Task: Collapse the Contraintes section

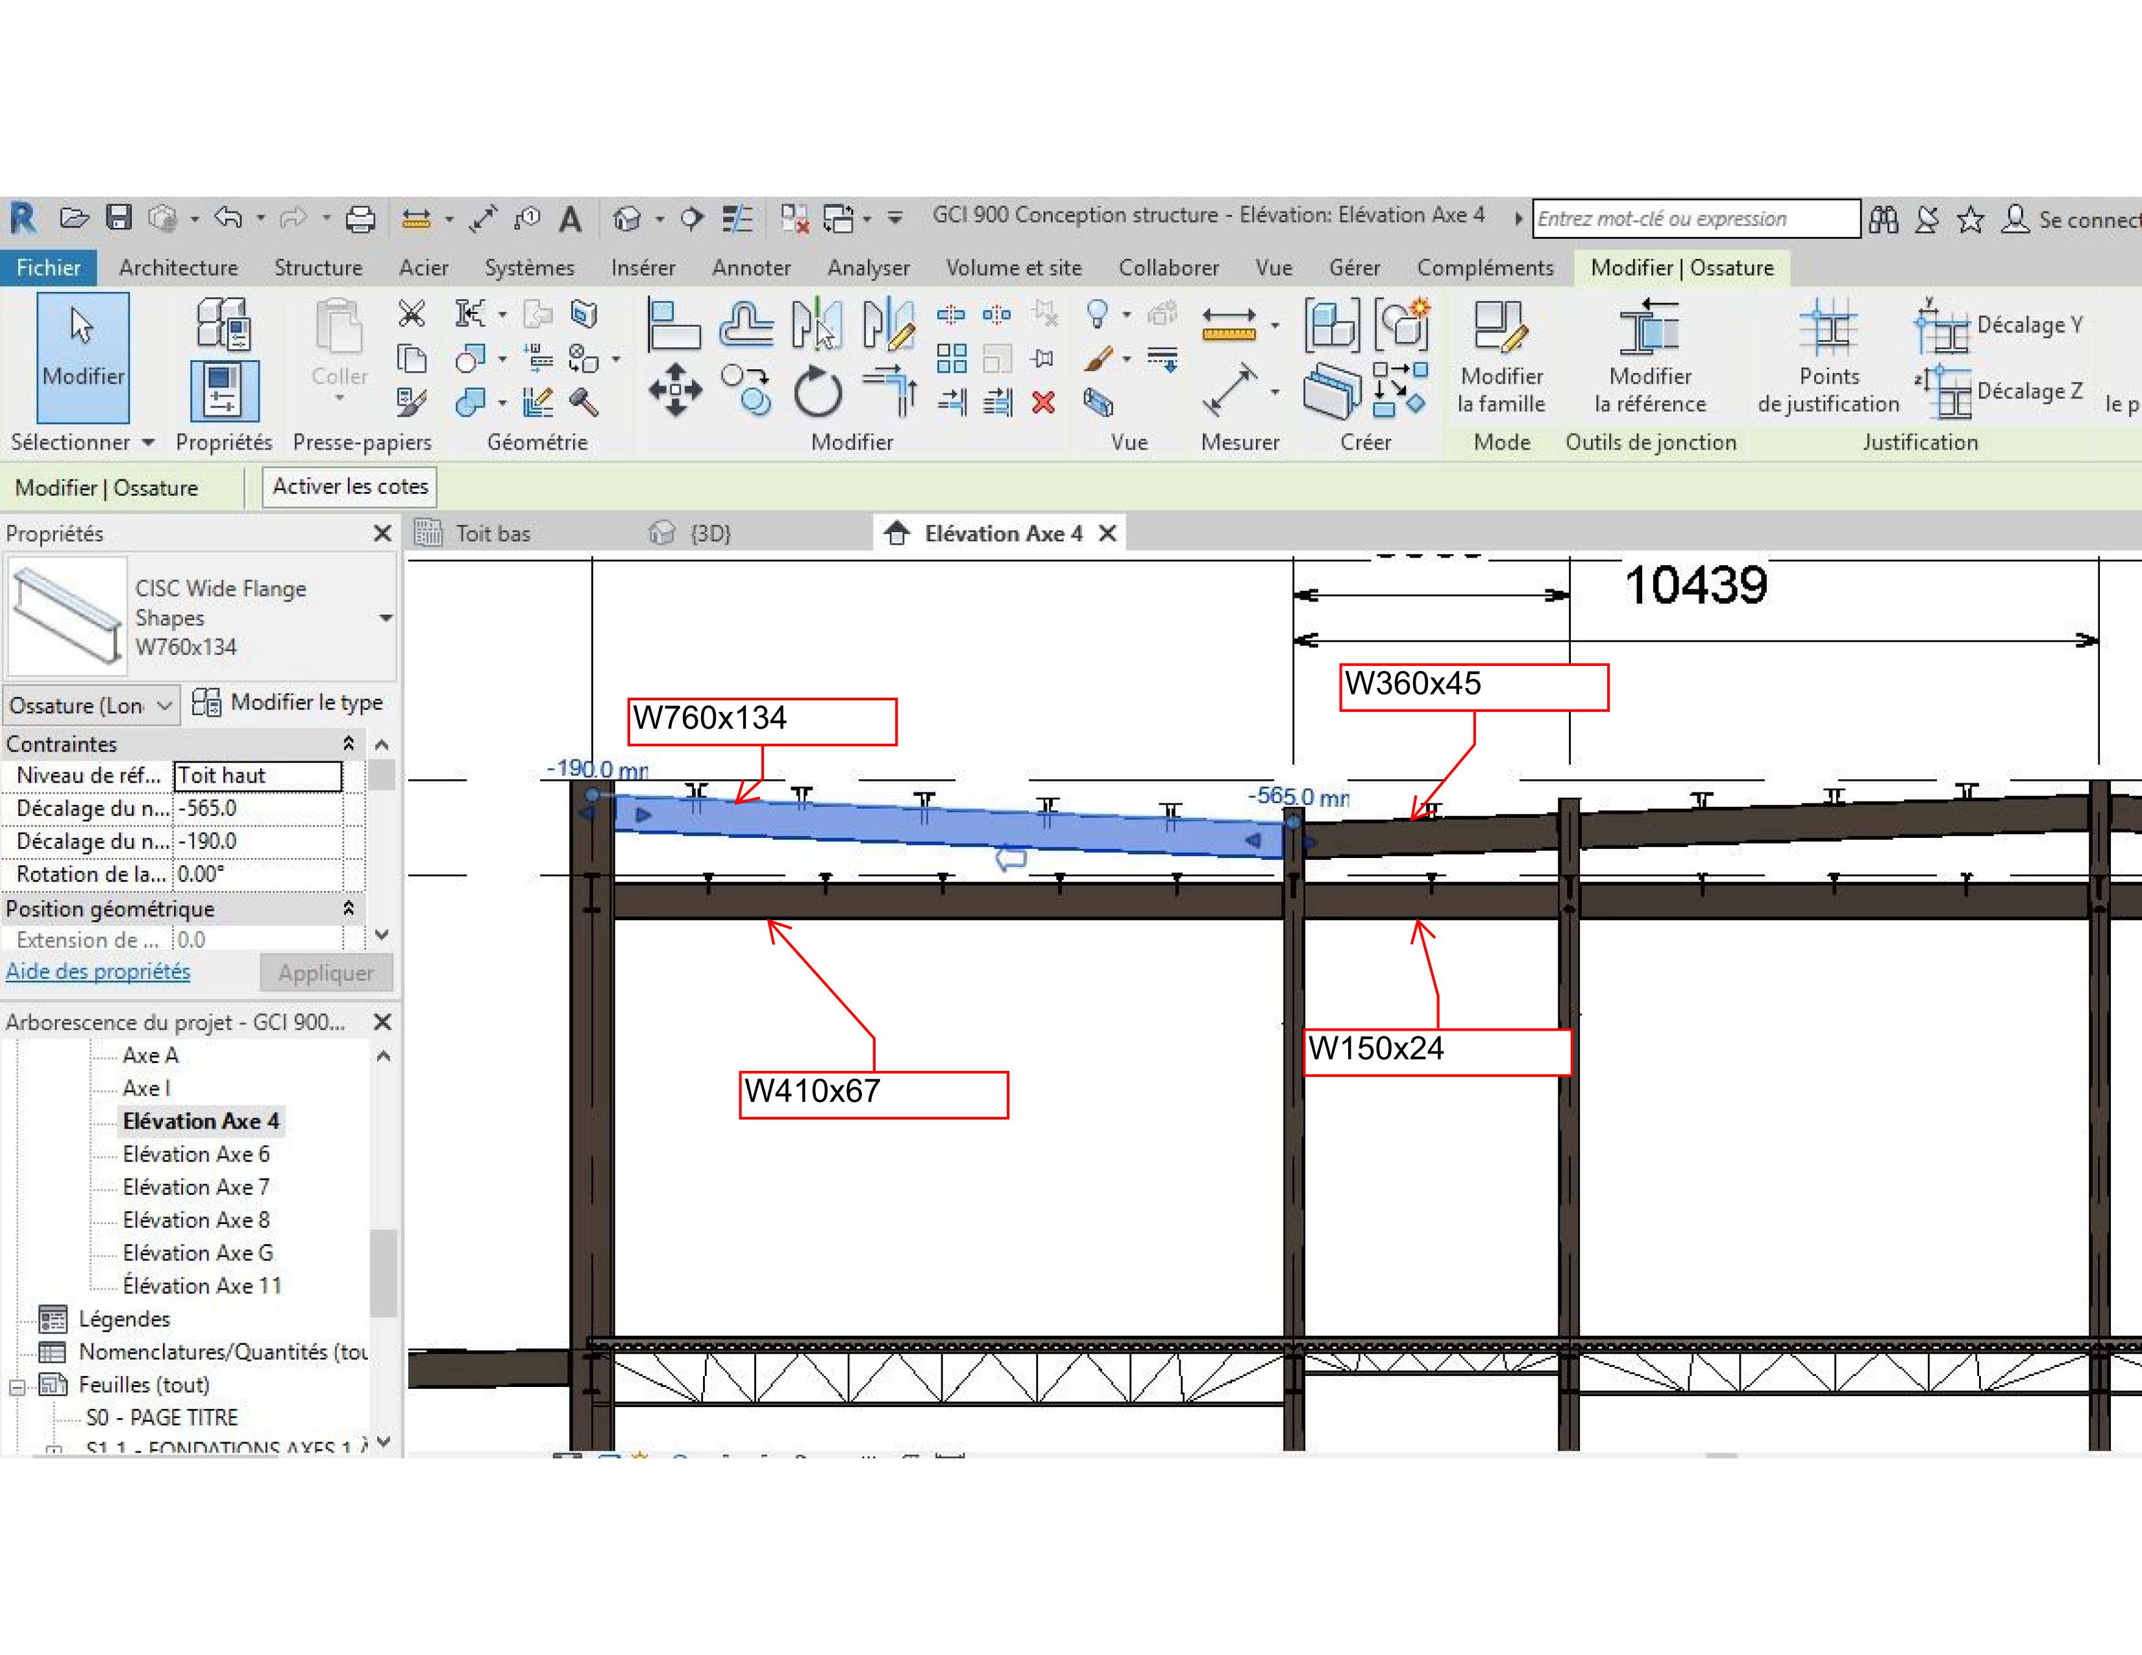Action: pos(348,743)
